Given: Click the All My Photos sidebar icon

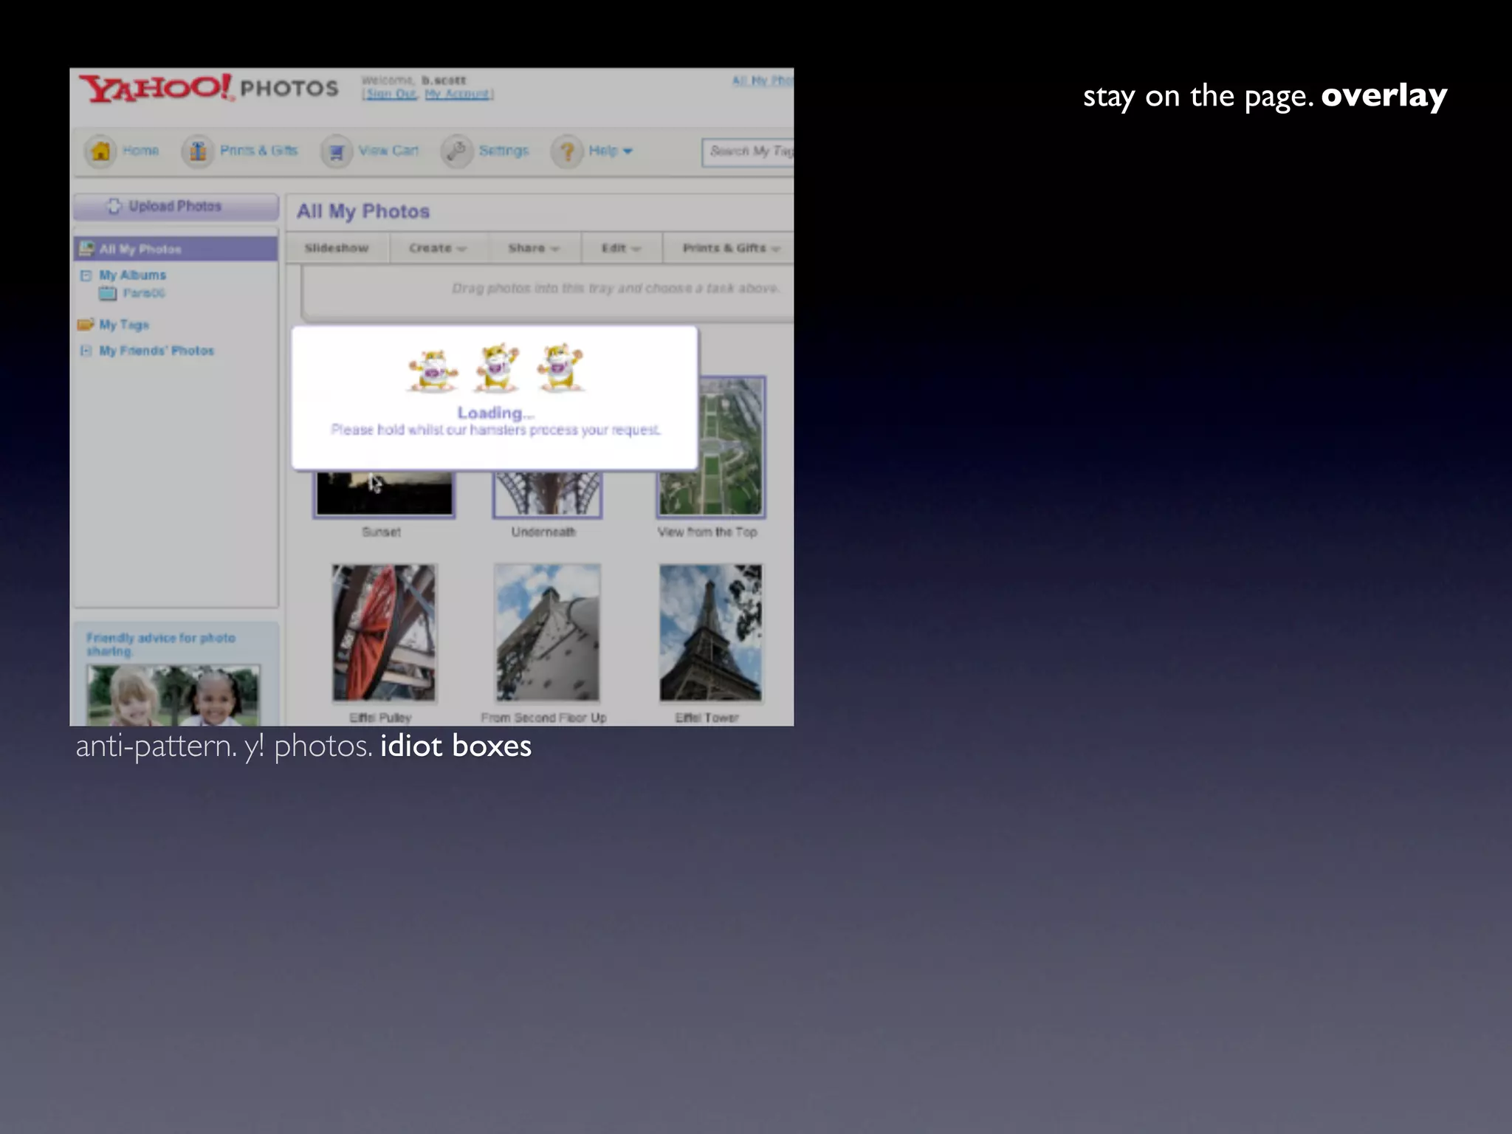Looking at the screenshot, I should (87, 249).
